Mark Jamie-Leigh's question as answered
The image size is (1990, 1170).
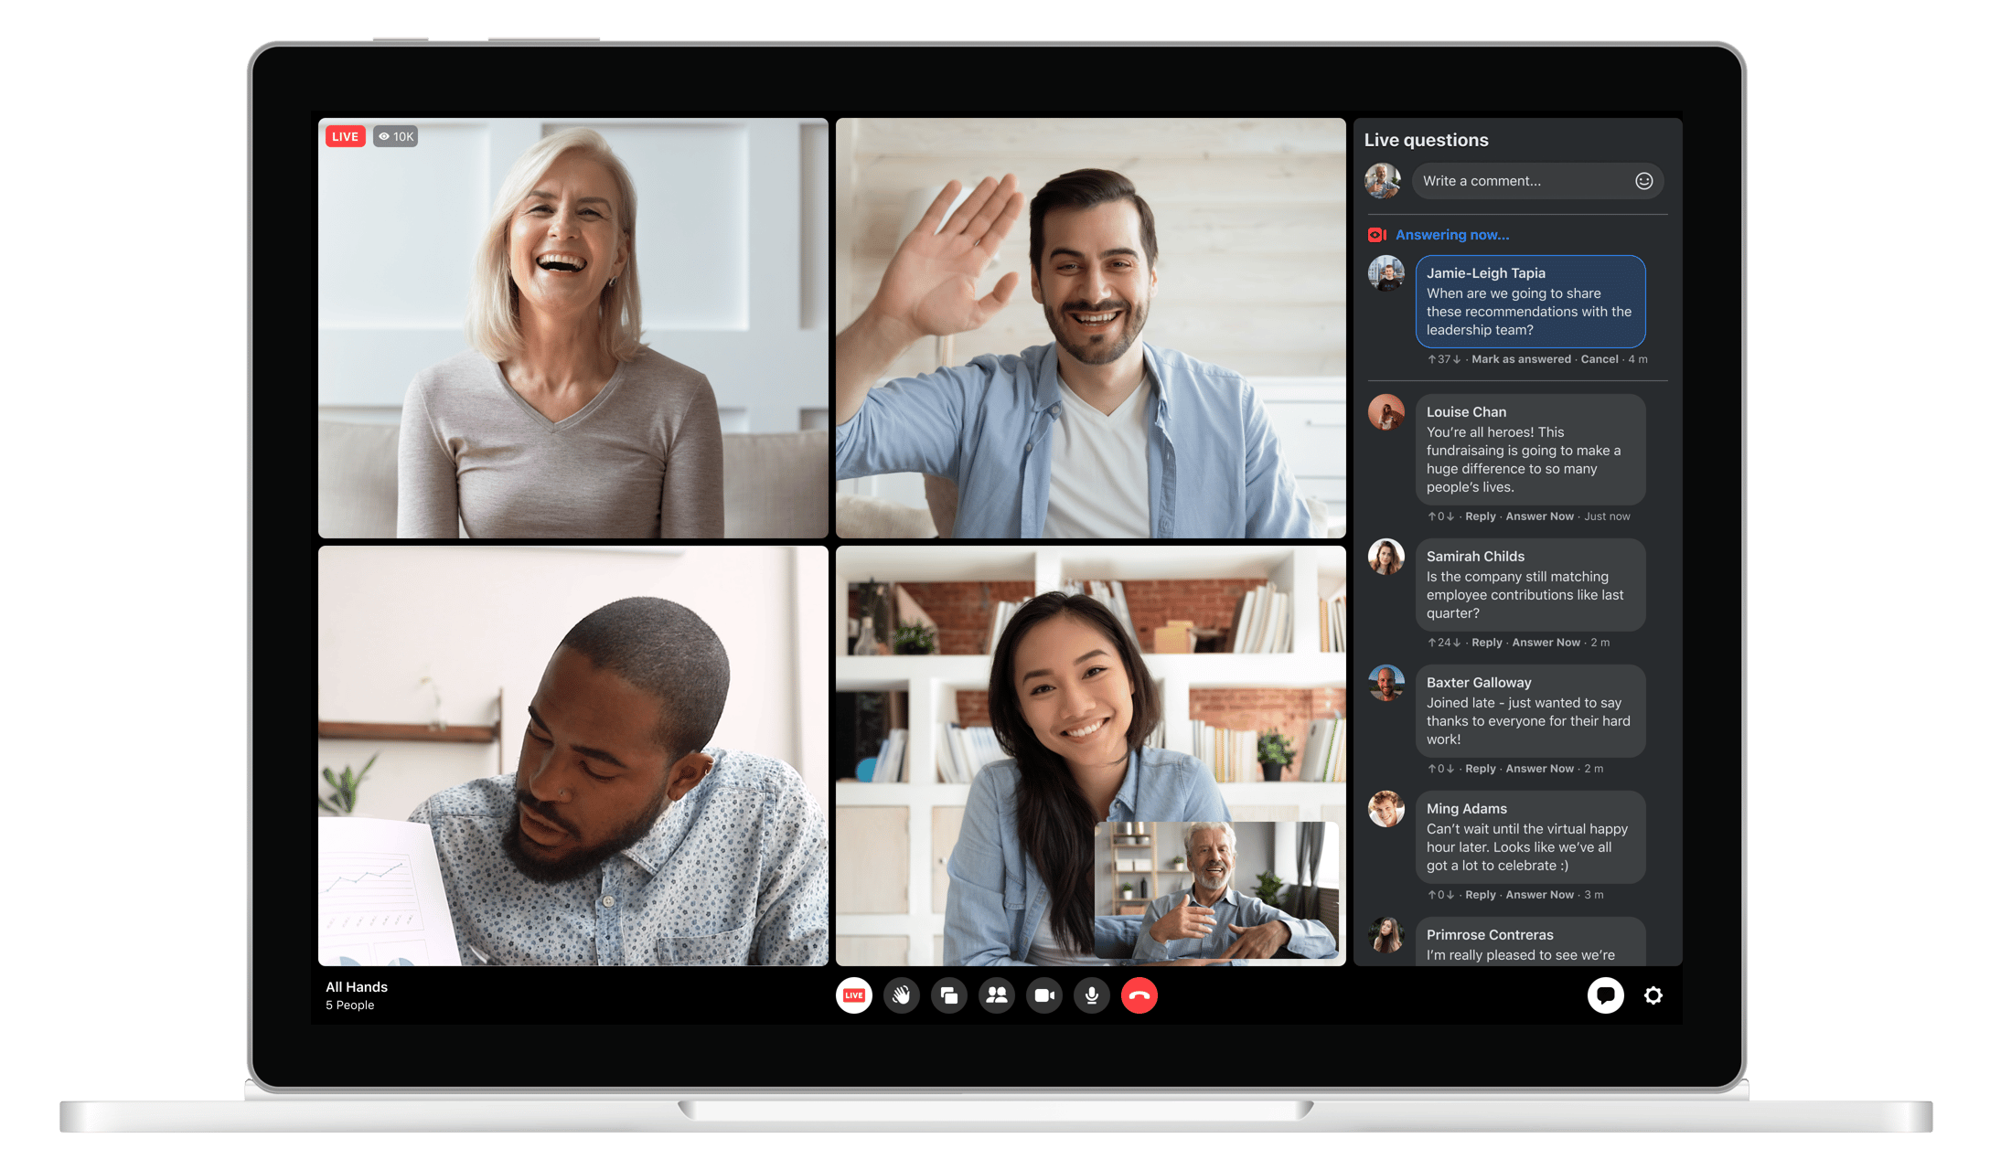[1521, 359]
